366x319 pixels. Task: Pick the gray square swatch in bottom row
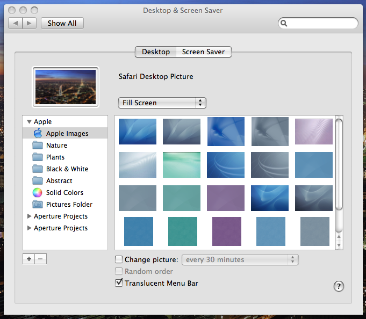tap(314, 231)
